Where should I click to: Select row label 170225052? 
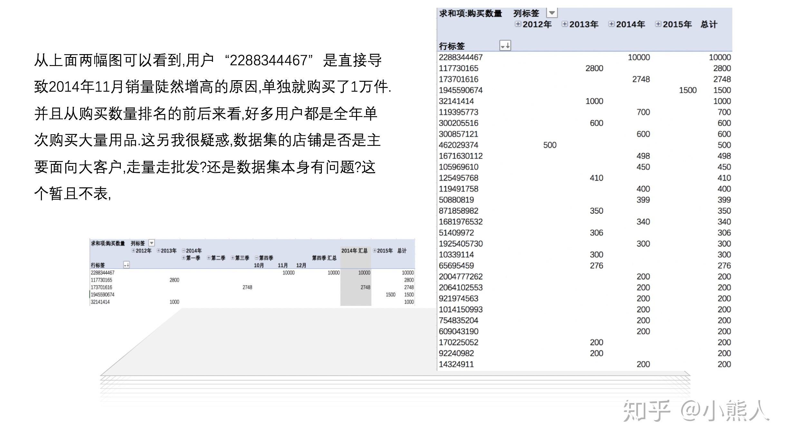[458, 342]
